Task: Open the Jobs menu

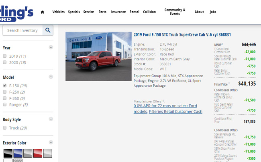Action: (x=213, y=12)
